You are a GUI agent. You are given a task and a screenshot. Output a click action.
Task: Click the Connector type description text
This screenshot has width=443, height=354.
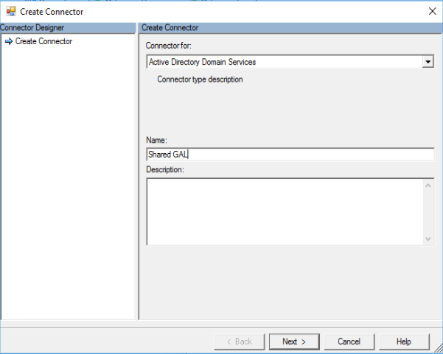point(200,79)
